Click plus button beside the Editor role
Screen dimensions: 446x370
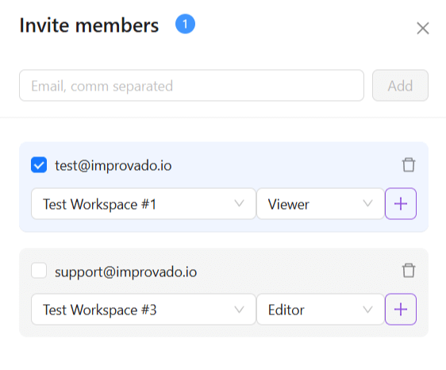click(401, 310)
